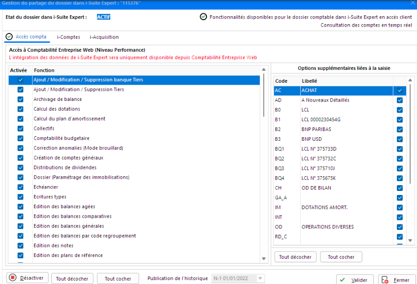Click the Fonction column header
Viewport: 417px width, 284px height.
coord(44,70)
